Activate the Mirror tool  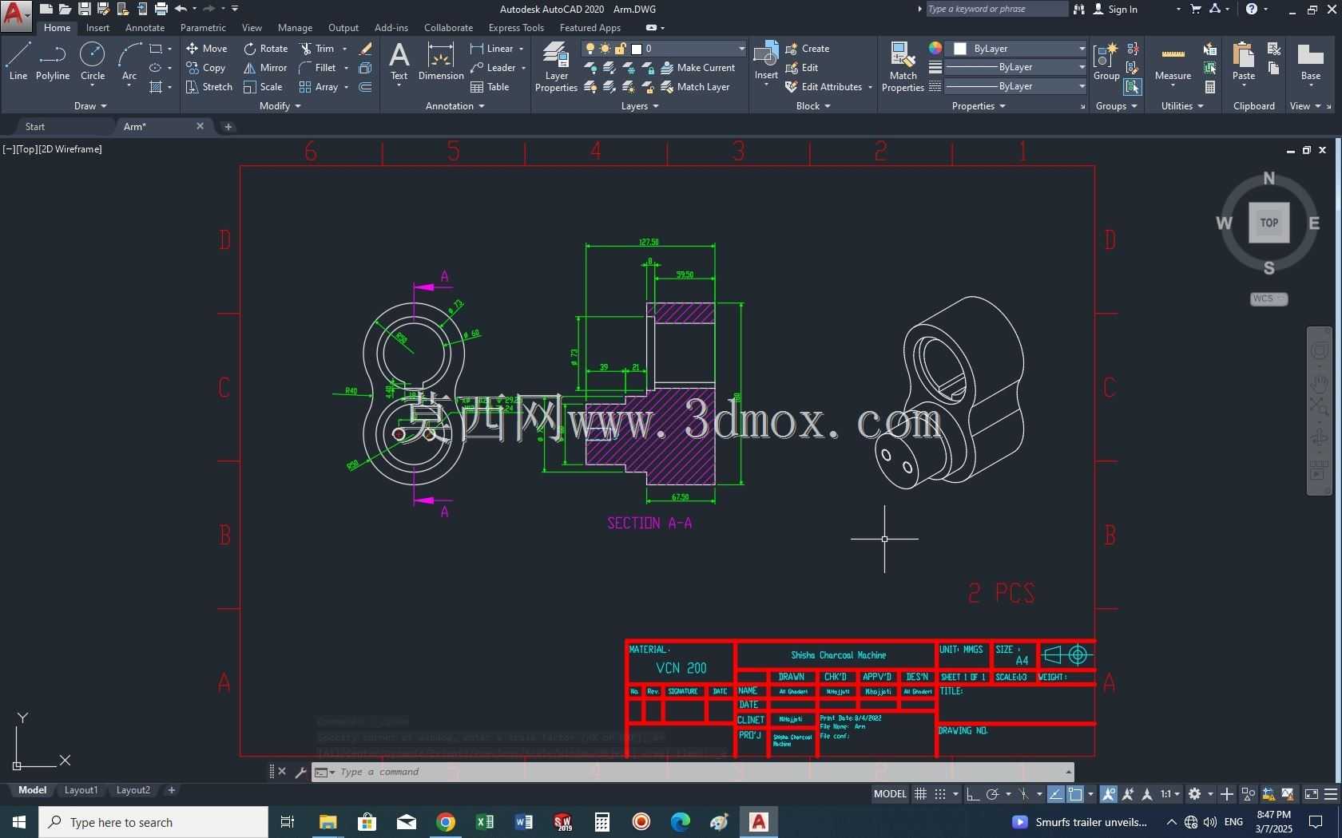coord(265,68)
